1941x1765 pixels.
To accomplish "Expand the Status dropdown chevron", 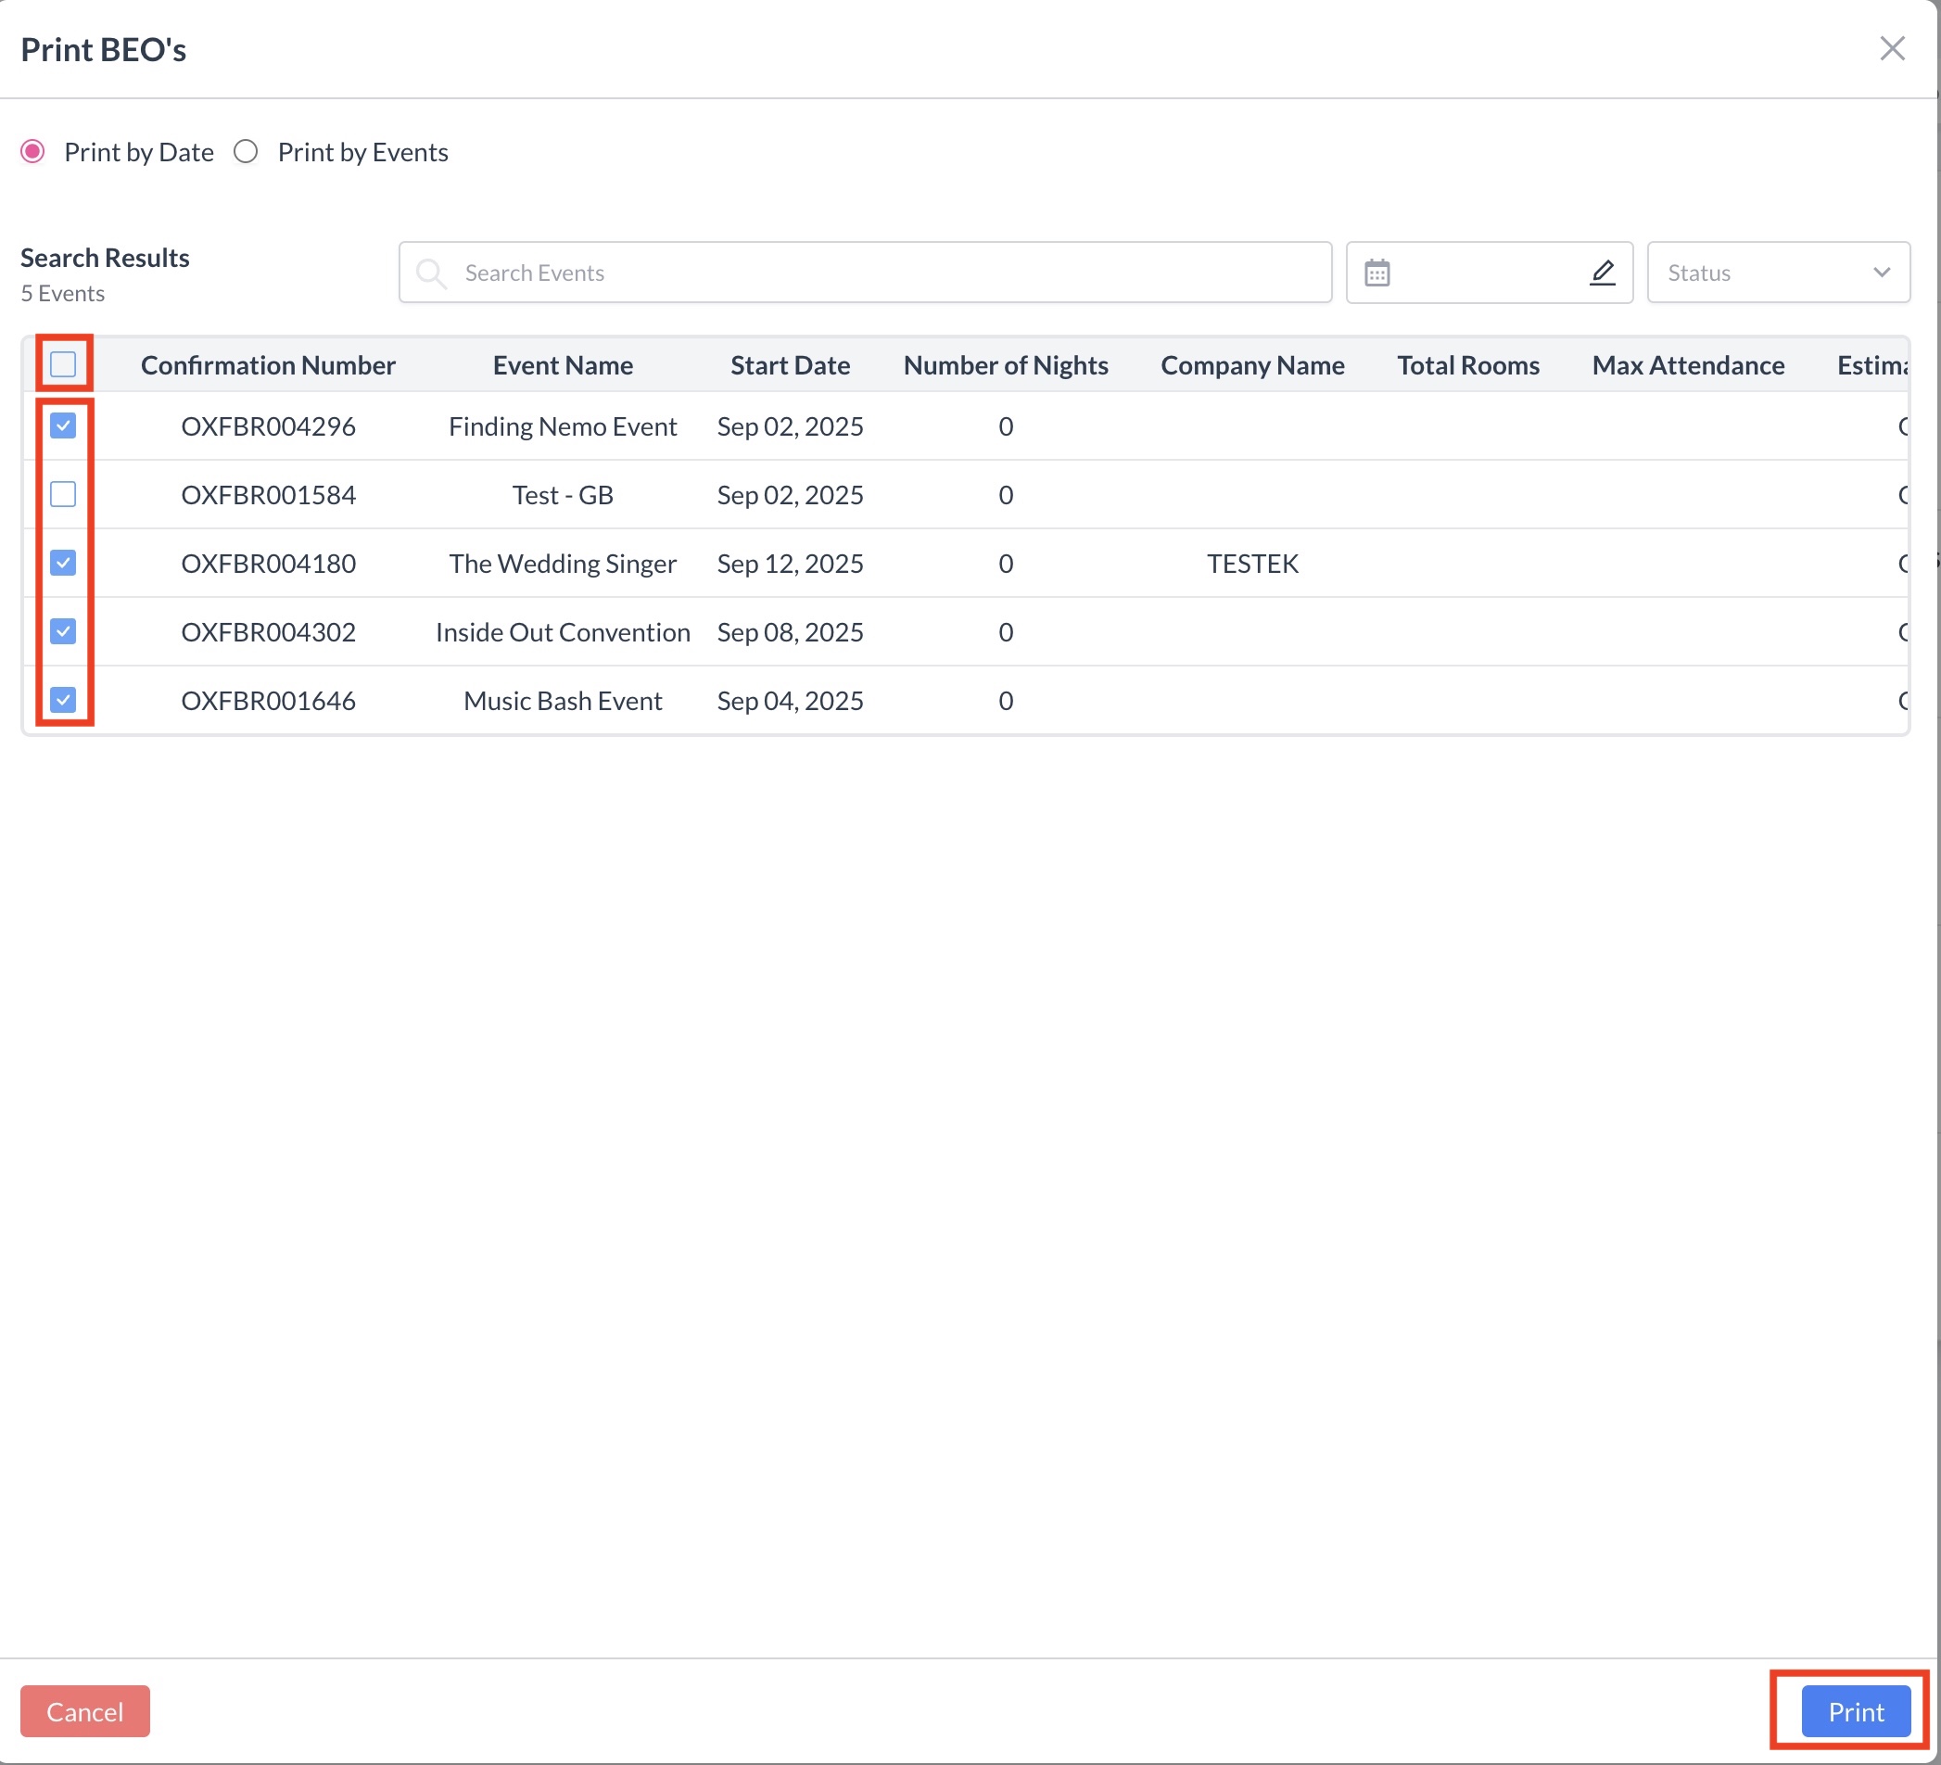I will point(1882,273).
